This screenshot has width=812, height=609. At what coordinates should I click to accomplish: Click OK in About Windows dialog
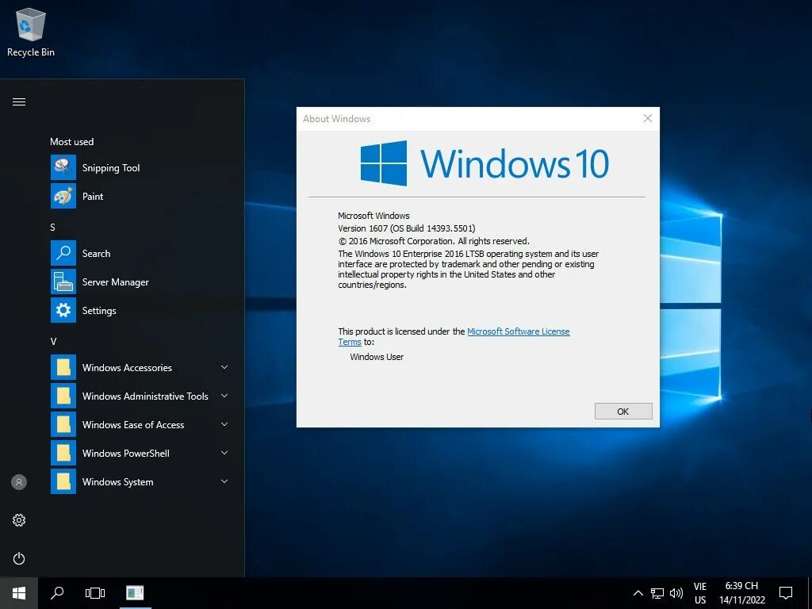(x=623, y=412)
